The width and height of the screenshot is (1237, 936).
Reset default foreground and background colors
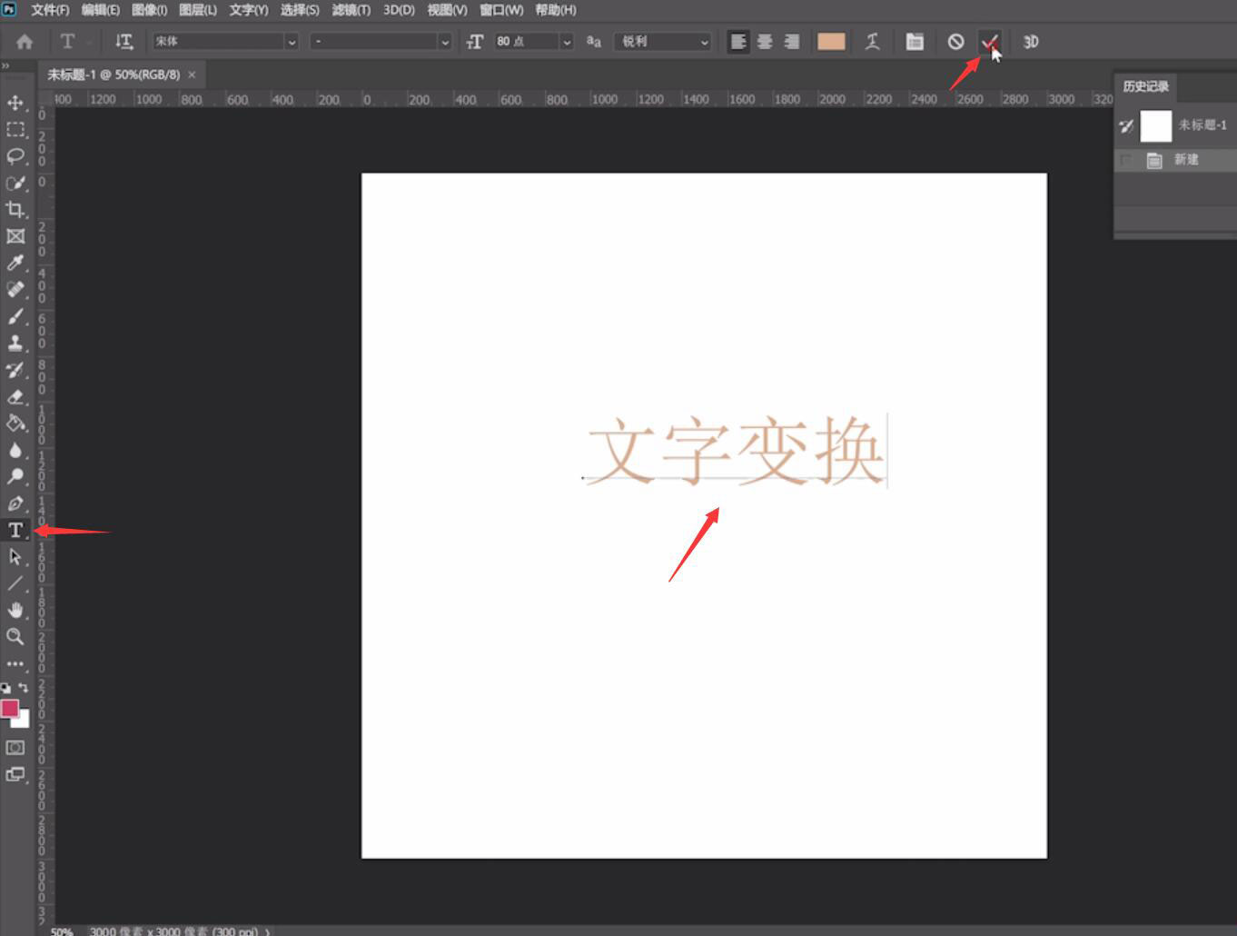(6, 688)
